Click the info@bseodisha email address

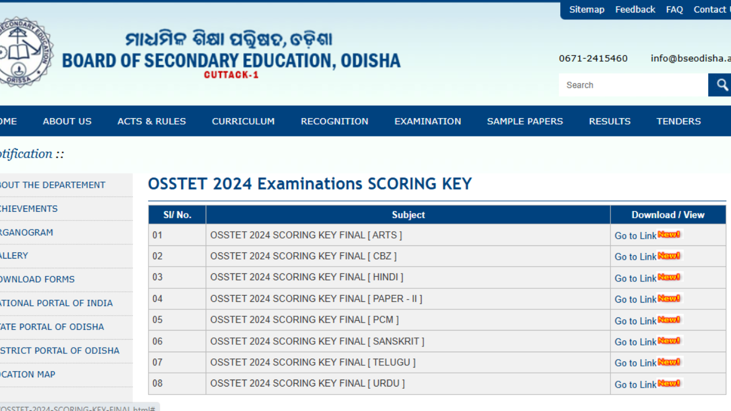click(x=690, y=58)
